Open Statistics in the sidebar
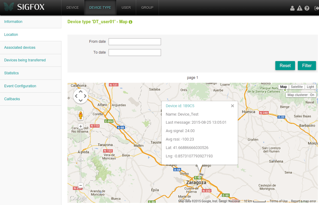The height and width of the screenshot is (205, 319). click(x=30, y=73)
